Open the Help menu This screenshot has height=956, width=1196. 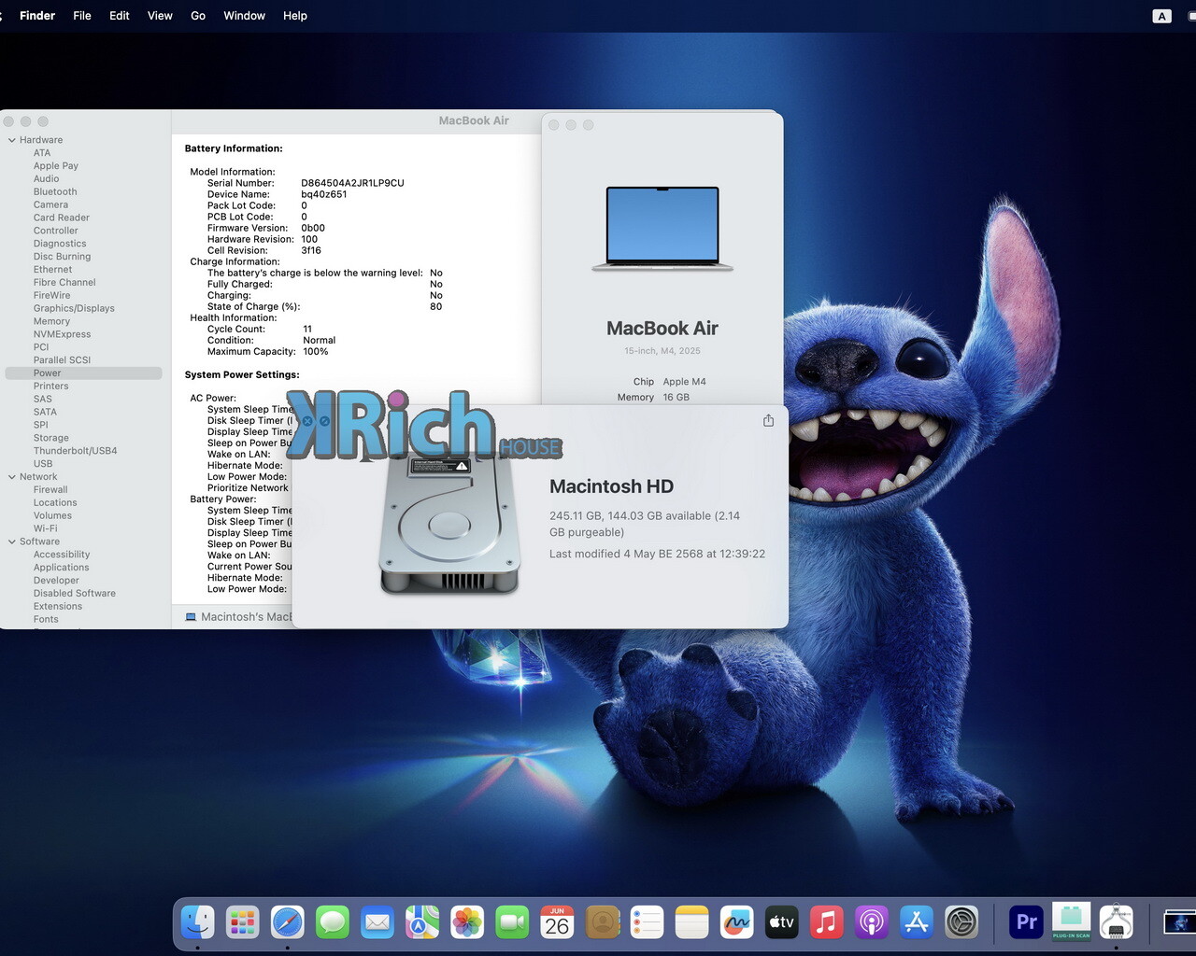click(x=295, y=16)
